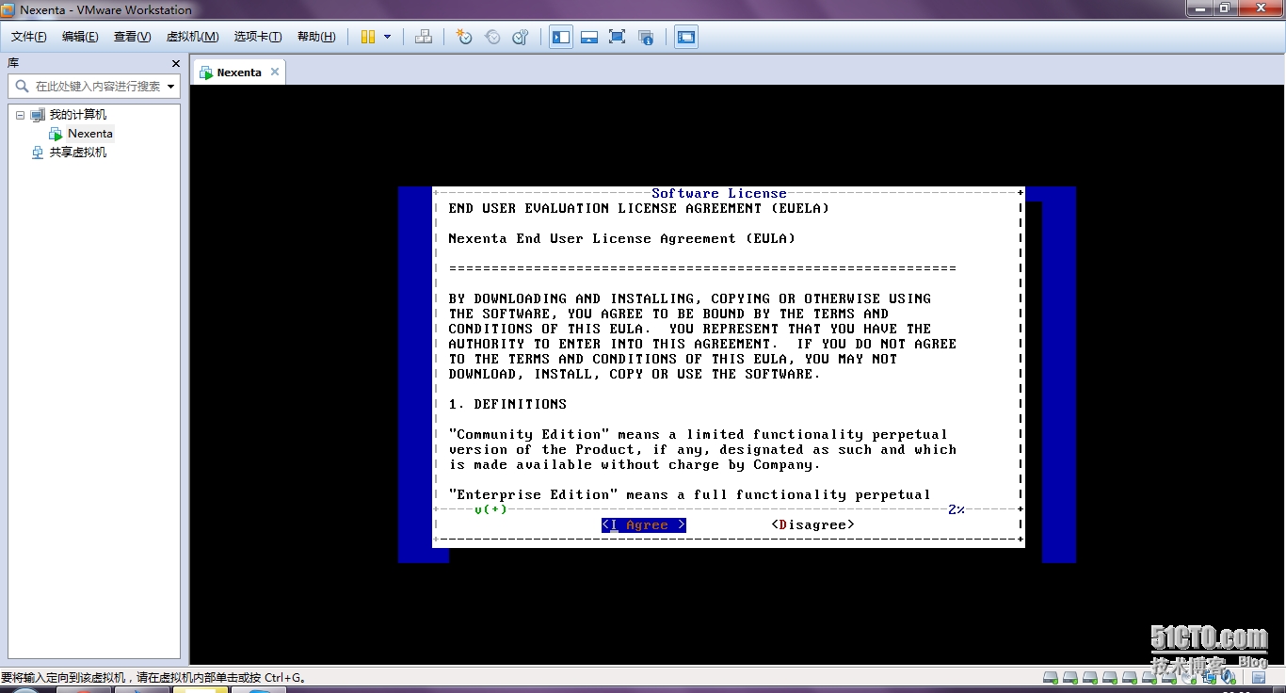Screen dimensions: 1286x693
Task: Toggle the thumbnail bar view icon
Action: coord(589,37)
